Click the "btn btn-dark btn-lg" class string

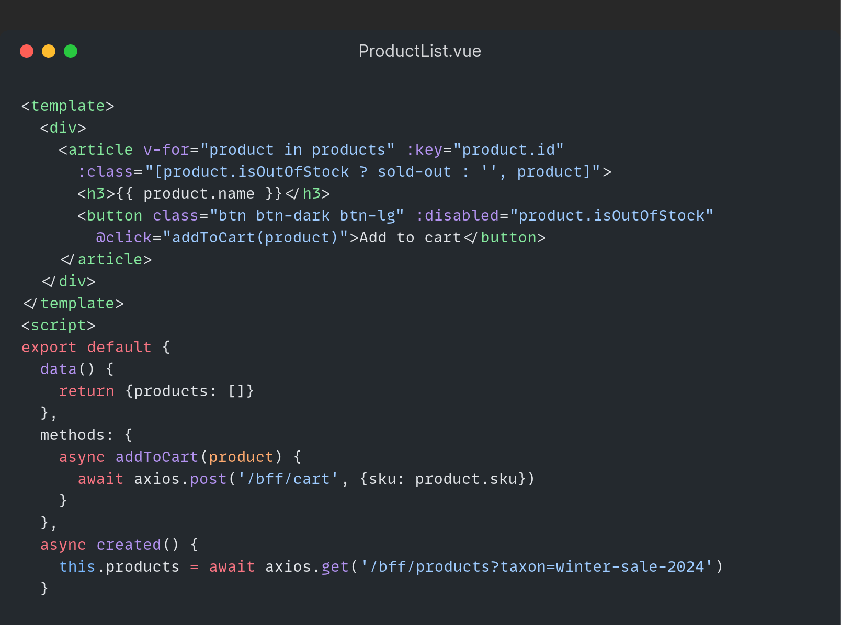306,216
